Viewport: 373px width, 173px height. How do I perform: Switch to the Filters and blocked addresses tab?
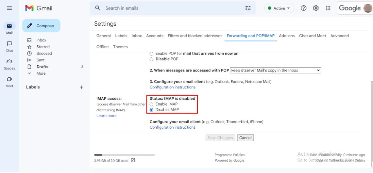[x=195, y=36]
